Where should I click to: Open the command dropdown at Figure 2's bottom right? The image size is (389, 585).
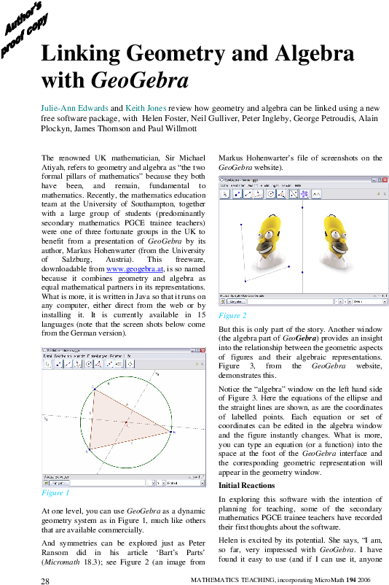370,301
